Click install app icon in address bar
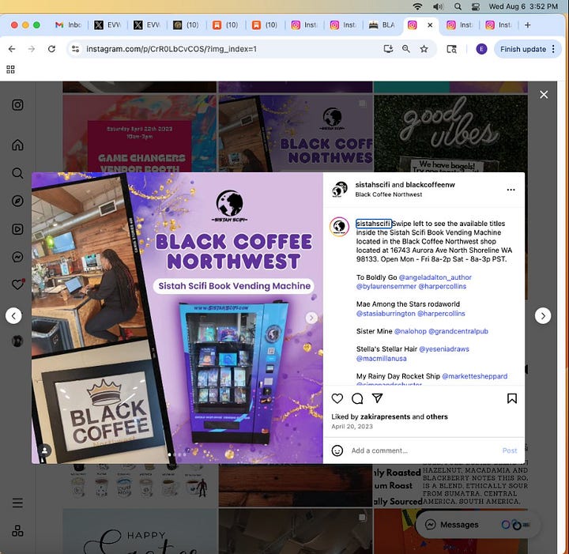This screenshot has height=554, width=569. (388, 49)
